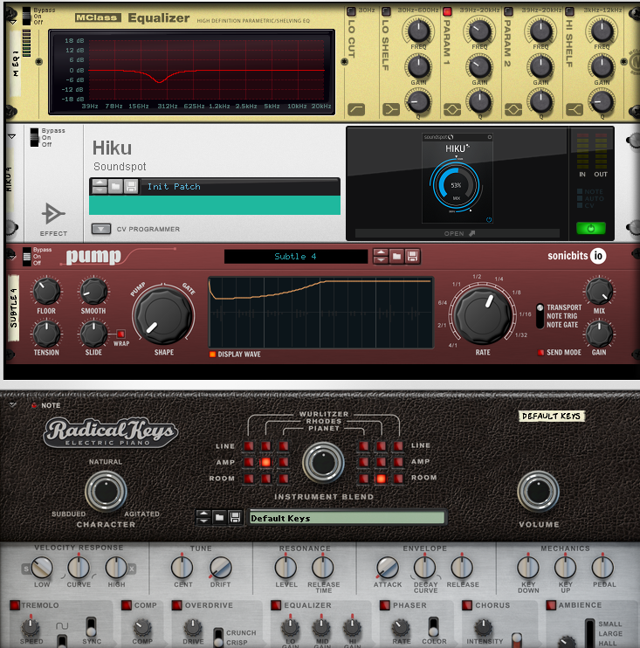
Task: Select the lit Amp Rhodes blend button
Action: click(265, 462)
